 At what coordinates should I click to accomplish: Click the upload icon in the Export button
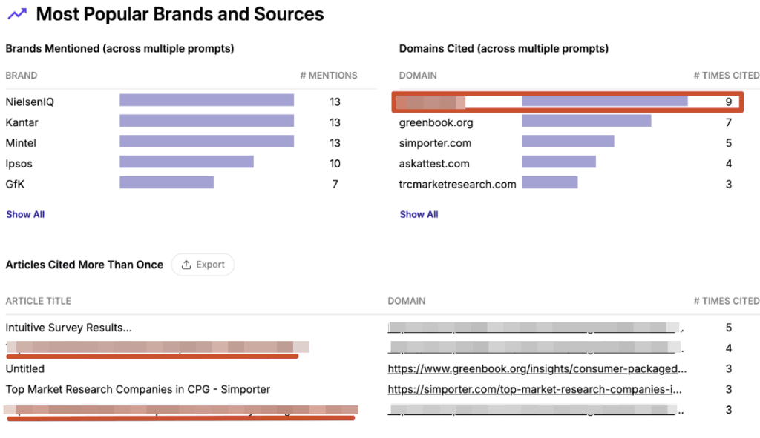coord(186,265)
